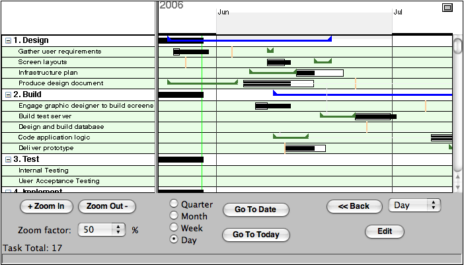Viewport: 464px width, 265px height.
Task: Click the green baseline bar in Produce design document row
Action: click(x=202, y=83)
